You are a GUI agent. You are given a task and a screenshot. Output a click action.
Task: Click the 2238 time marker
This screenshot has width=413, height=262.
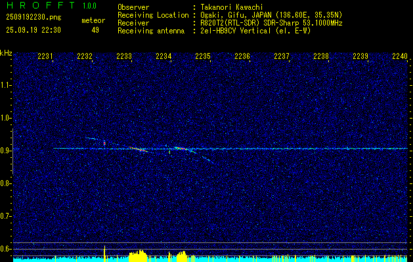point(321,56)
